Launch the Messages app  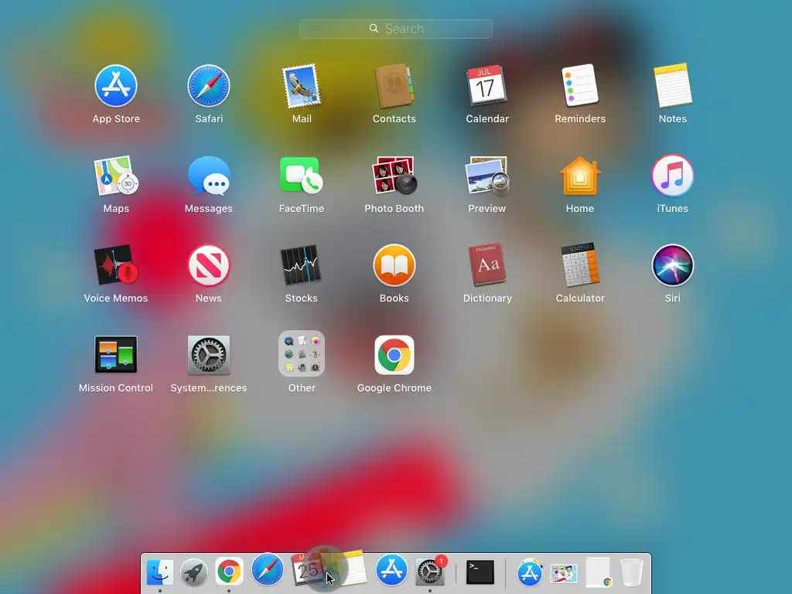(x=209, y=176)
